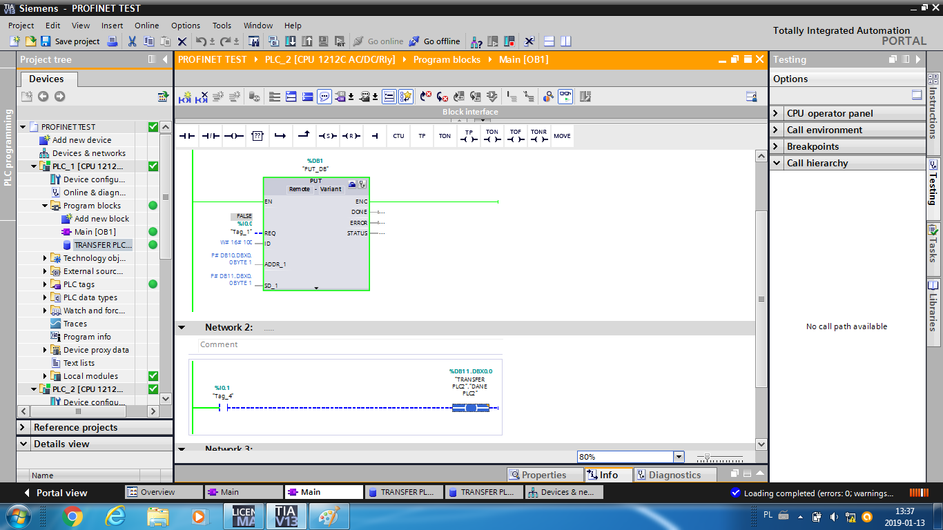Toggle the Instructions side pane
943x530 pixels.
(x=933, y=112)
